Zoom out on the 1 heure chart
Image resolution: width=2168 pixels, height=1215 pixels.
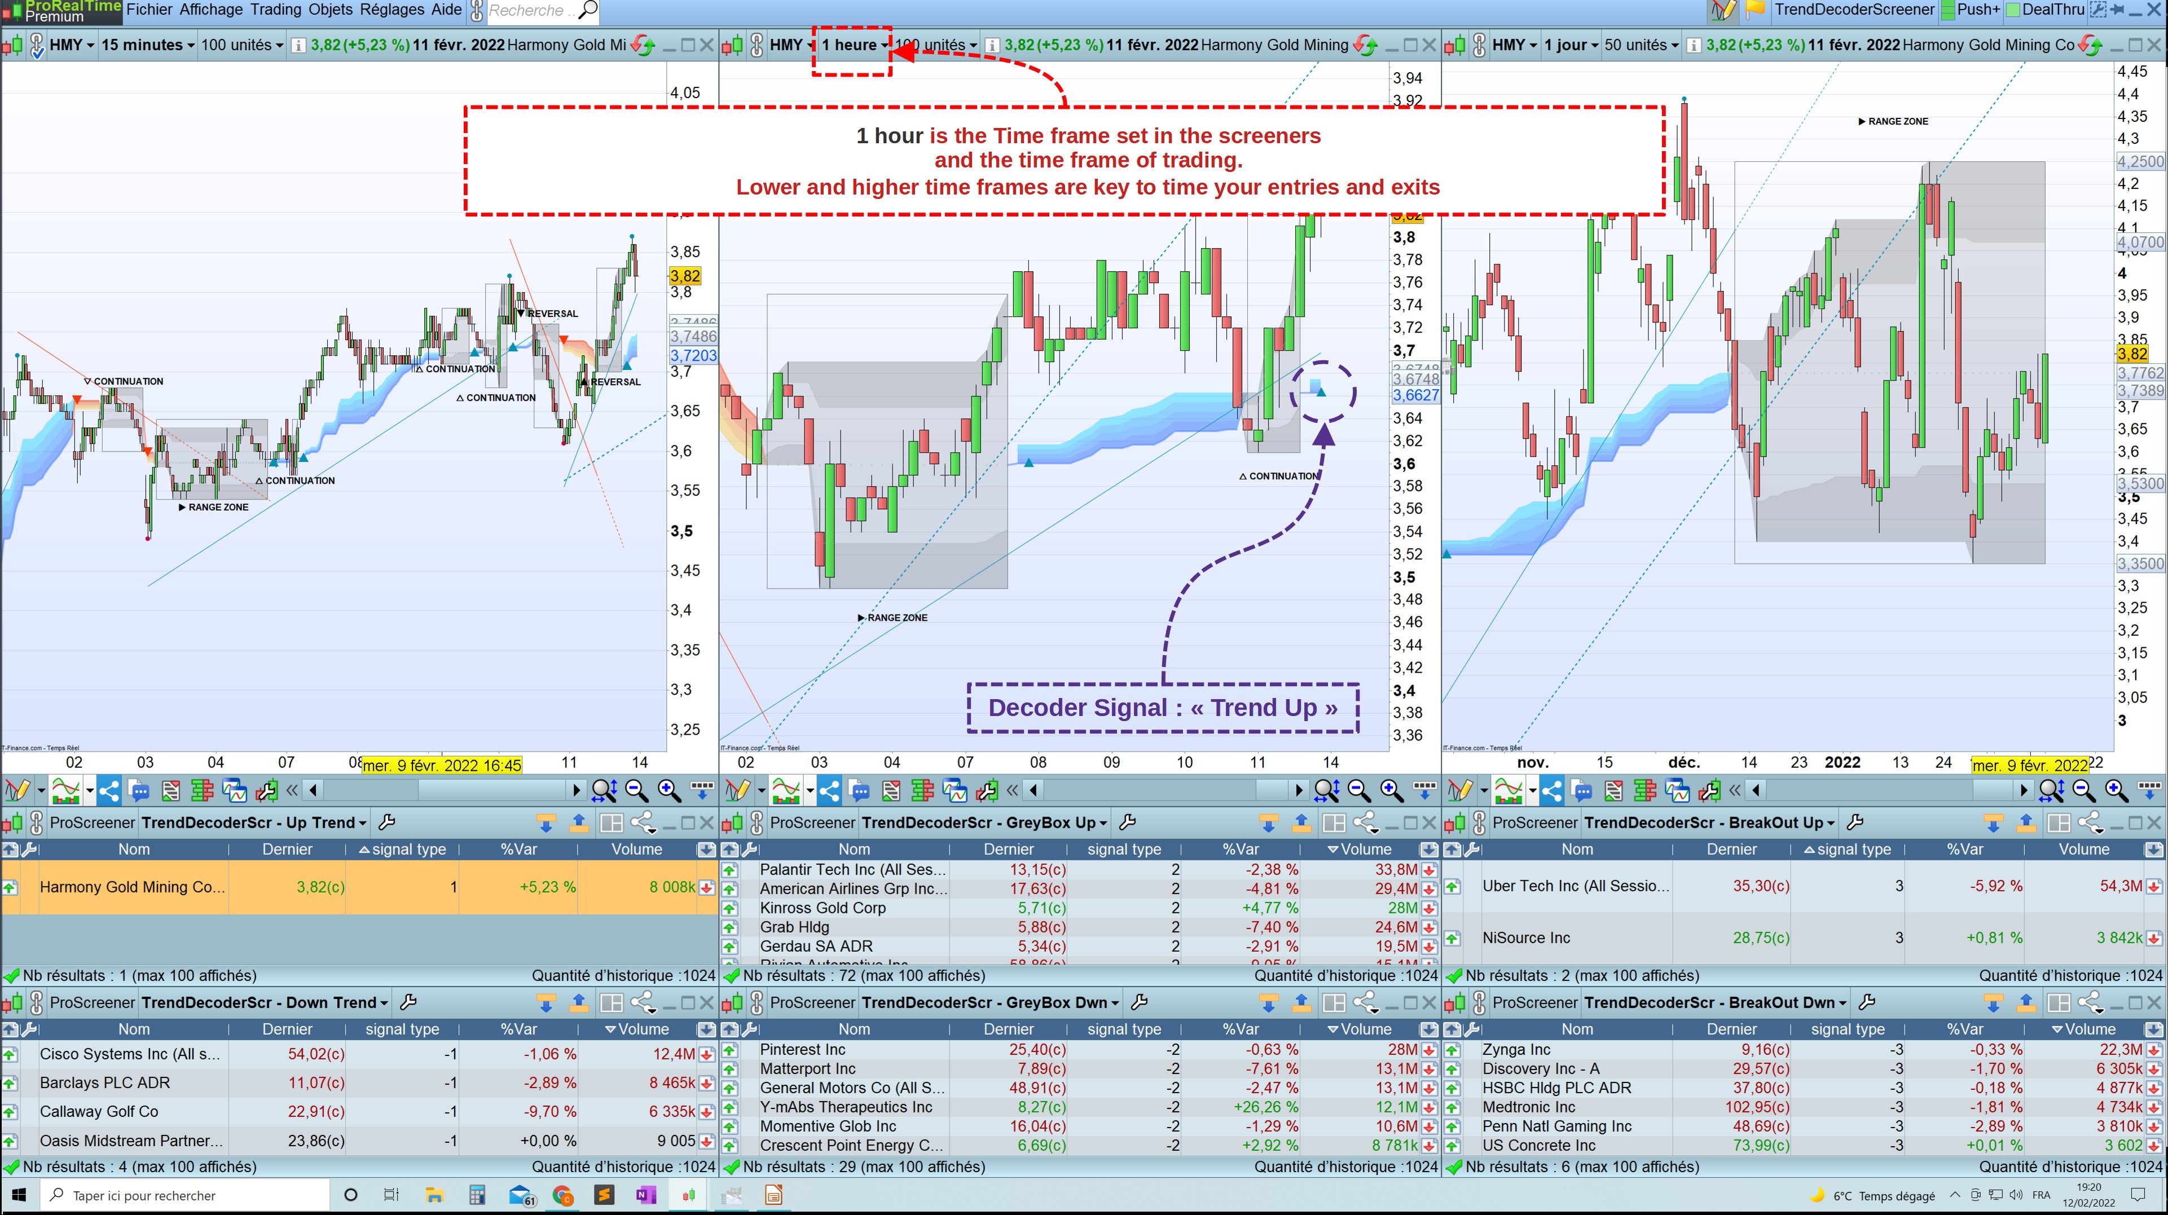point(1358,790)
